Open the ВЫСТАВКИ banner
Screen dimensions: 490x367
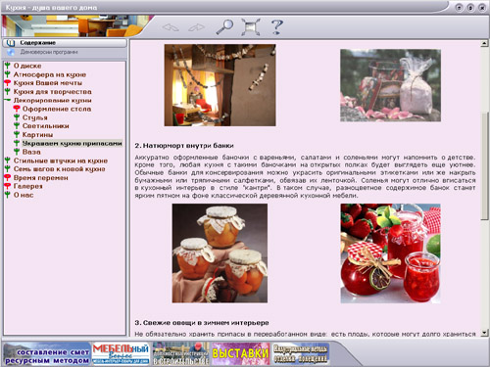tap(241, 353)
